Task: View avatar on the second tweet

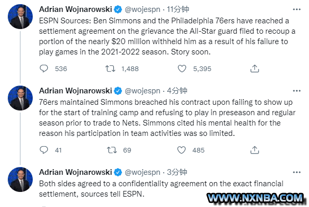Action: pyautogui.click(x=20, y=98)
